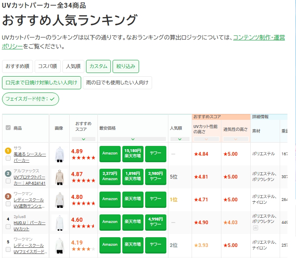Click 2plus8 HUG.U parka thumbnail
The image size is (296, 258).
(x=60, y=223)
